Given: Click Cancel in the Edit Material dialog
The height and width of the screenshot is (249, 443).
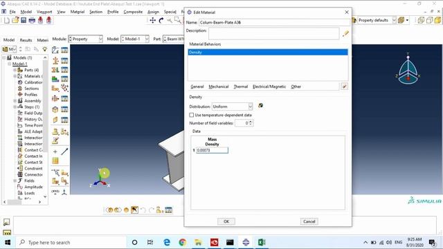Looking at the screenshot, I should click(x=309, y=221).
